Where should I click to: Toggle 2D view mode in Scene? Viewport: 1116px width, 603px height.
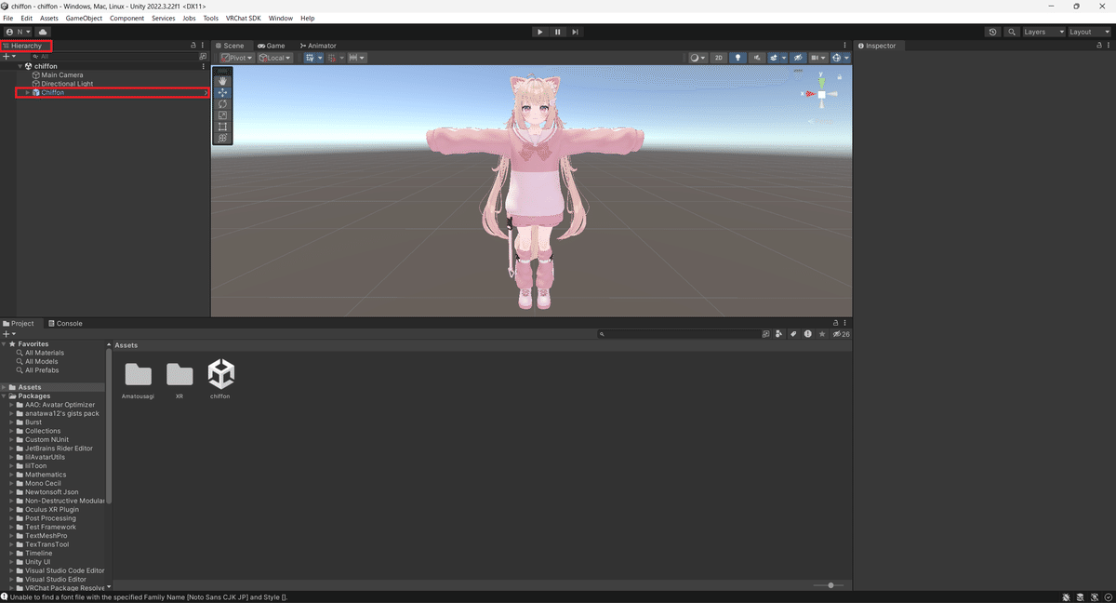pos(719,58)
